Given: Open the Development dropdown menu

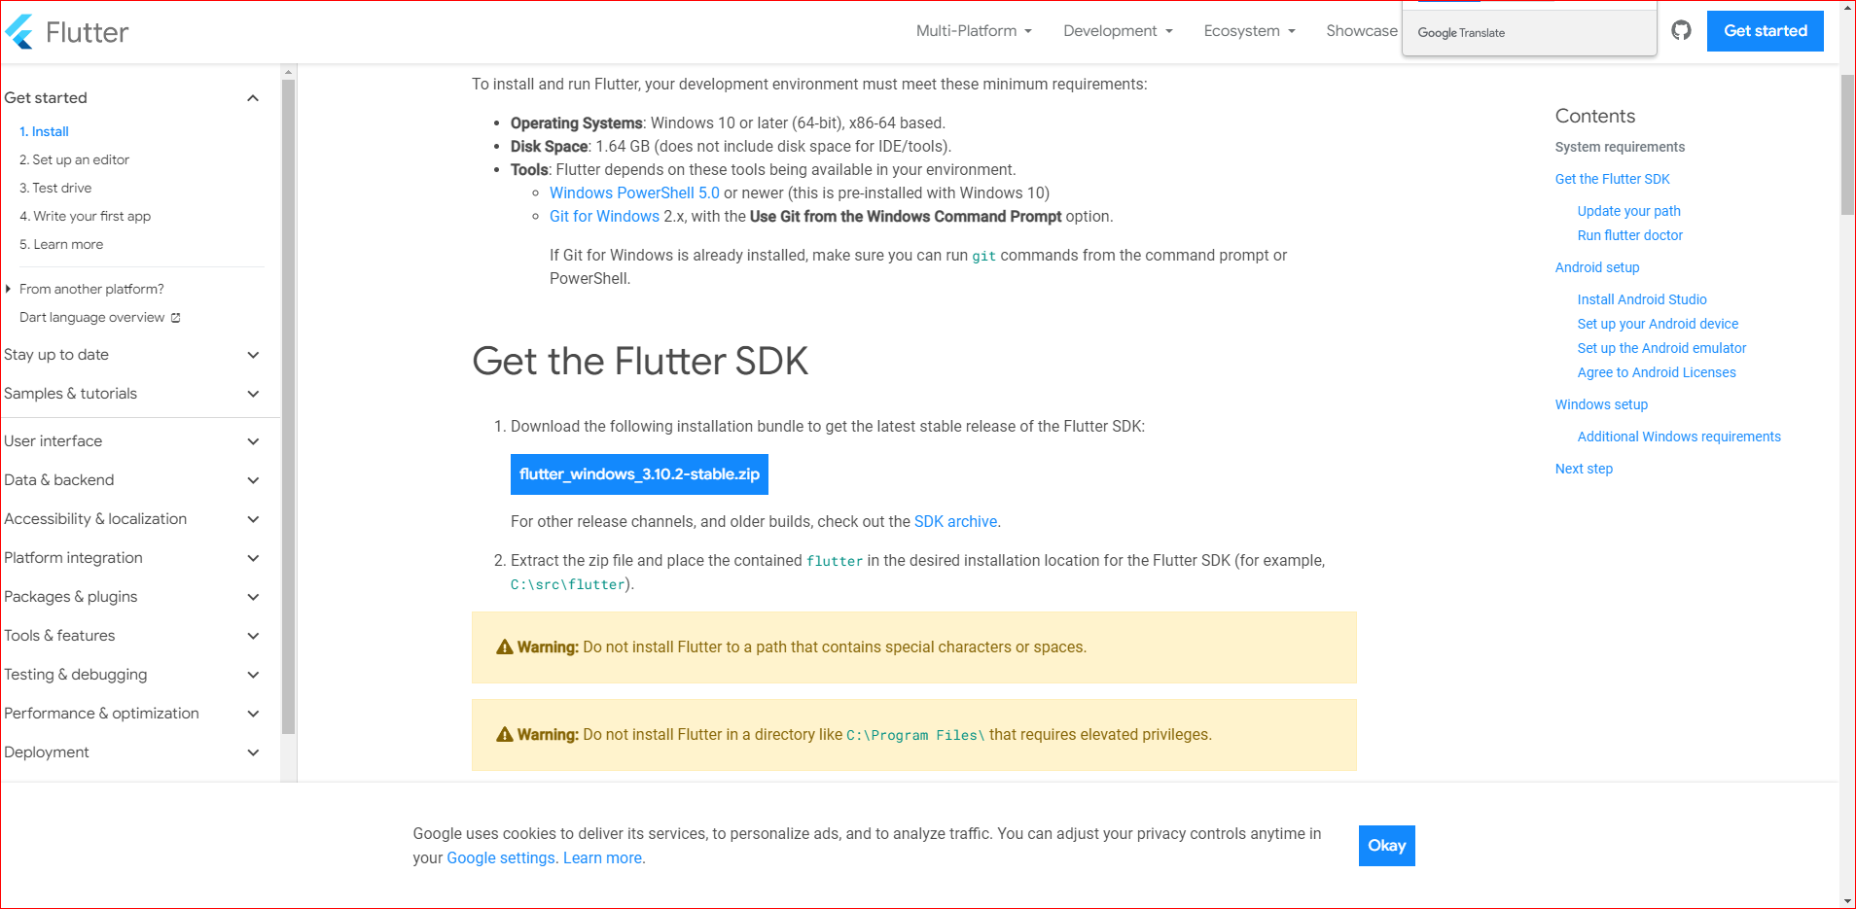Looking at the screenshot, I should point(1118,31).
